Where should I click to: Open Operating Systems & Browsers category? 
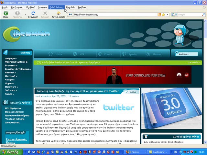[x=16, y=64]
